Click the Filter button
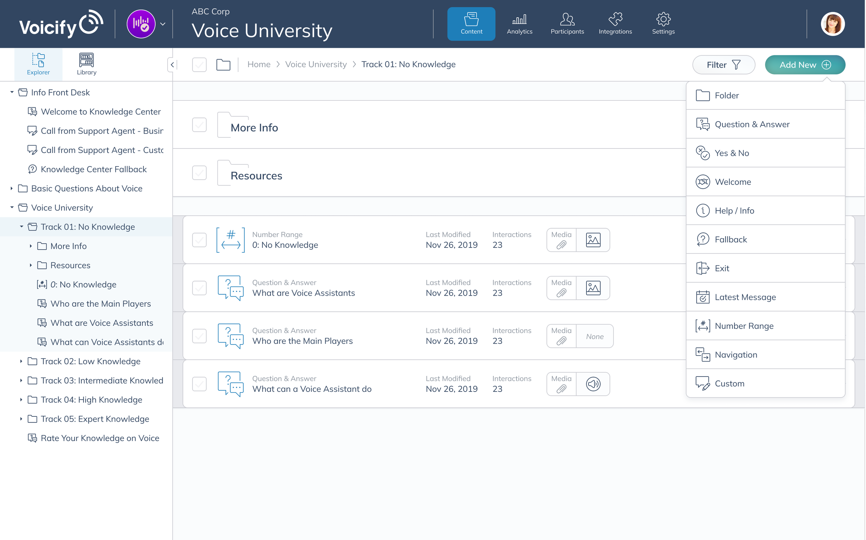Image resolution: width=866 pixels, height=540 pixels. (x=723, y=65)
